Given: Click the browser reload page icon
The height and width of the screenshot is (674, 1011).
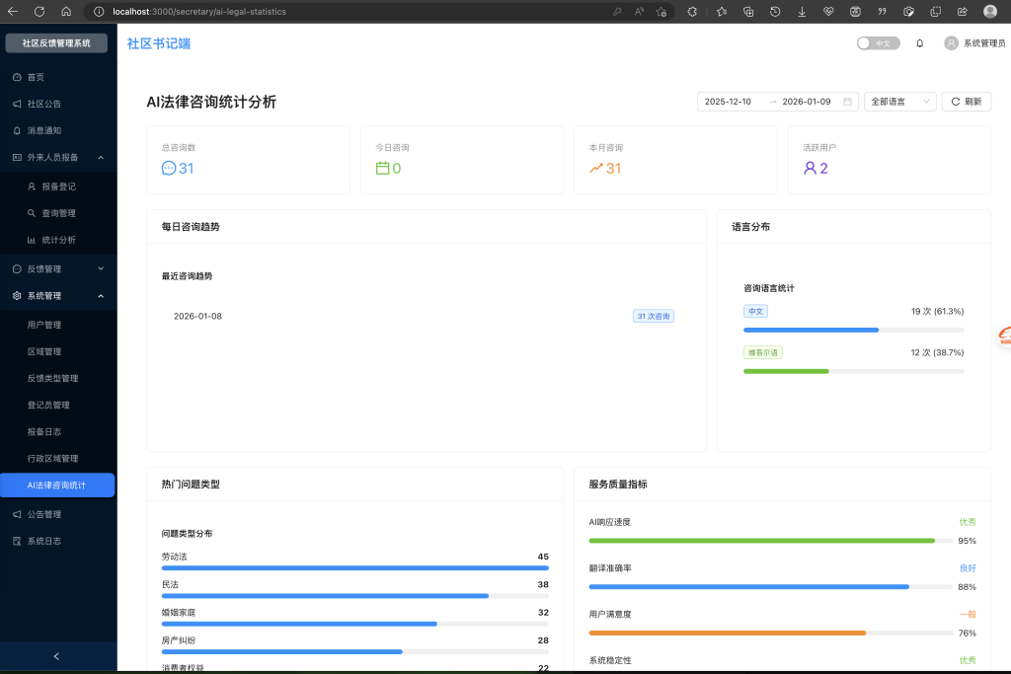Looking at the screenshot, I should click(x=39, y=12).
